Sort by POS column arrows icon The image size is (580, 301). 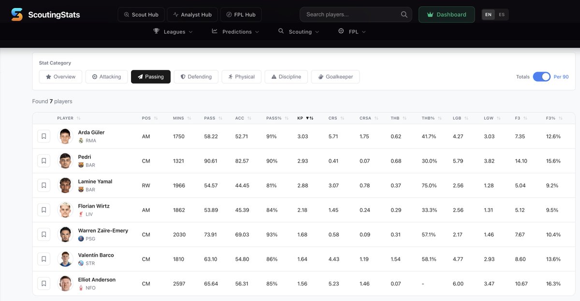pos(156,118)
